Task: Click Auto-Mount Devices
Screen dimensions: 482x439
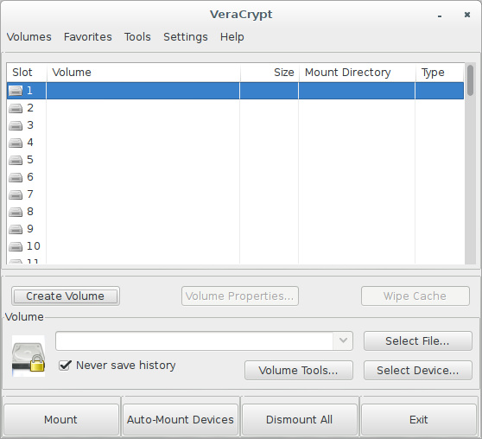Action: [181, 420]
